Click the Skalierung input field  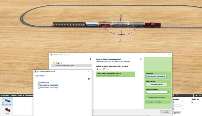[196, 102]
